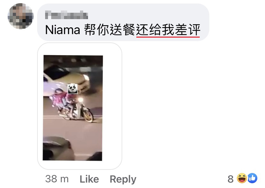
Task: Click Reply under the comment
Action: 123,179
